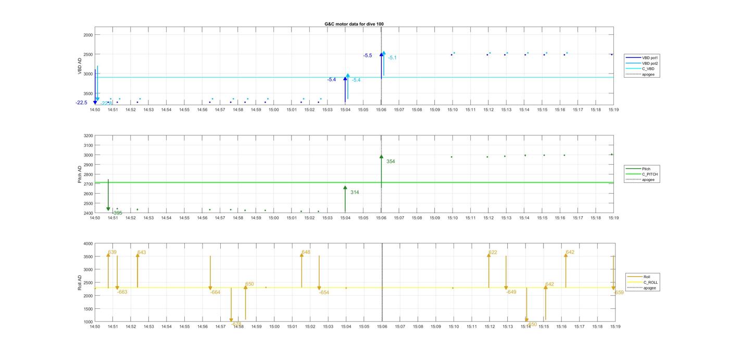Click the '314' pitch move label
Image resolution: width=729 pixels, height=361 pixels.
pyautogui.click(x=355, y=193)
